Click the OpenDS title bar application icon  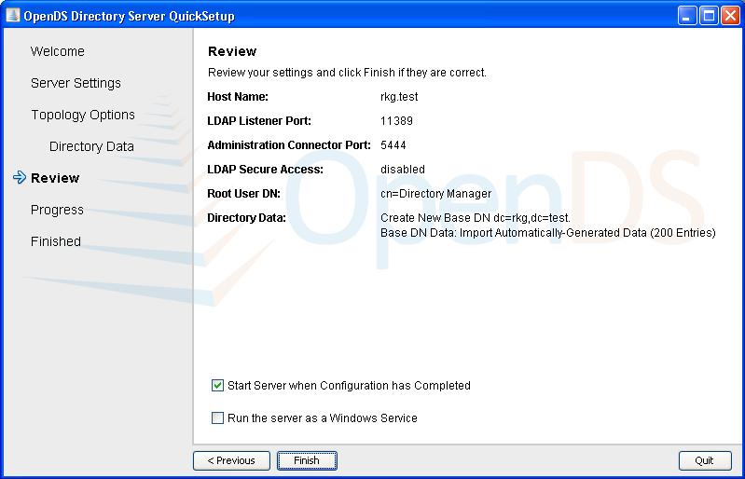13,15
